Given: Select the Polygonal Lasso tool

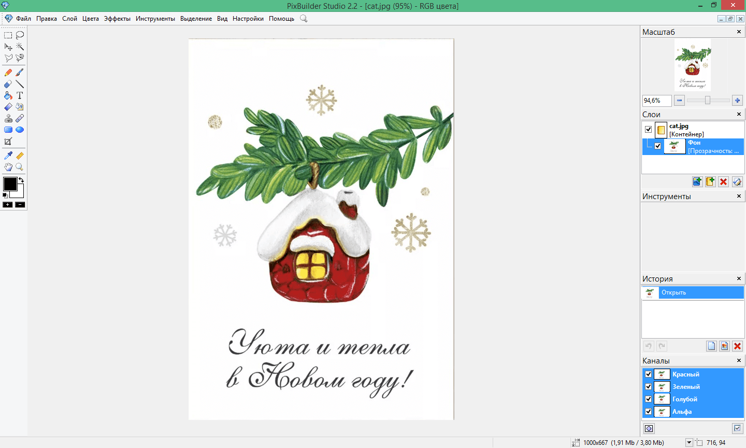Looking at the screenshot, I should click(x=8, y=58).
